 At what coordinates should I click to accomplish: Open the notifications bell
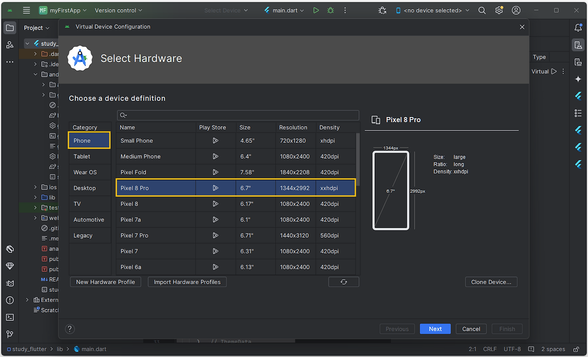click(578, 28)
